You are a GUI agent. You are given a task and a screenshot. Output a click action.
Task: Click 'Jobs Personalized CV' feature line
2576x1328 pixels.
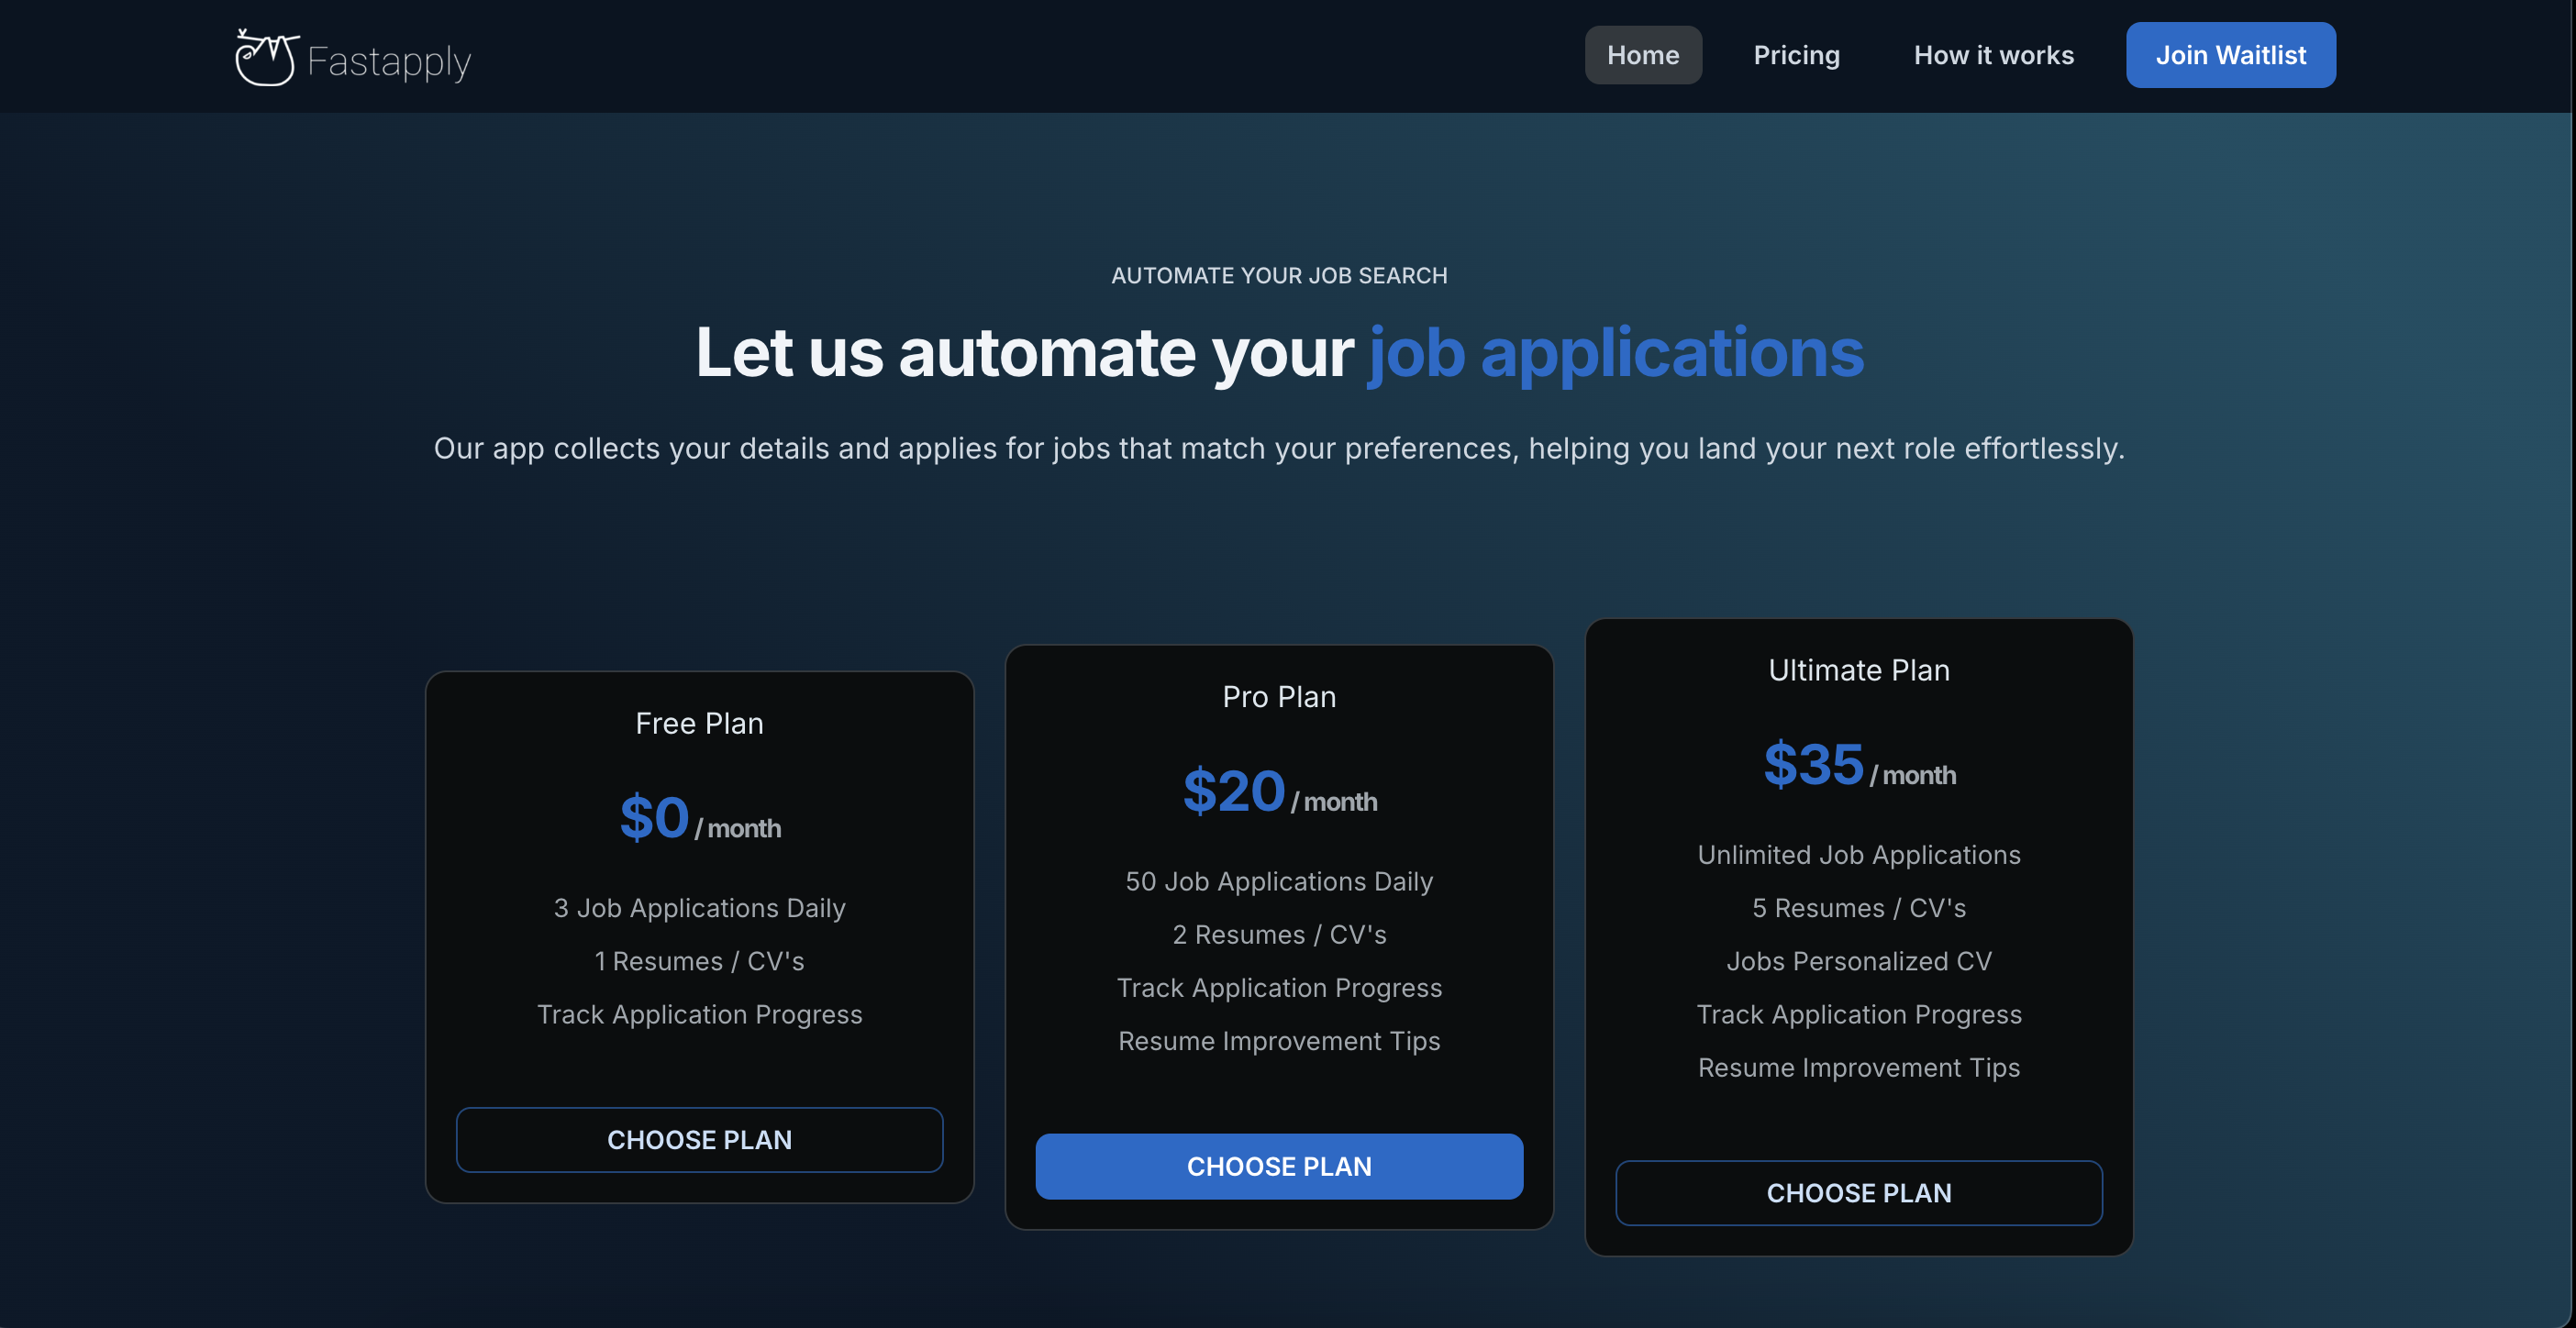1858,961
